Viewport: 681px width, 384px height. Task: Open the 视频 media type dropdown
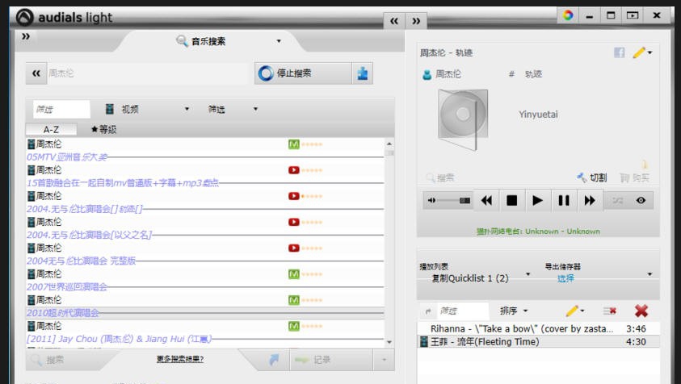tap(148, 109)
